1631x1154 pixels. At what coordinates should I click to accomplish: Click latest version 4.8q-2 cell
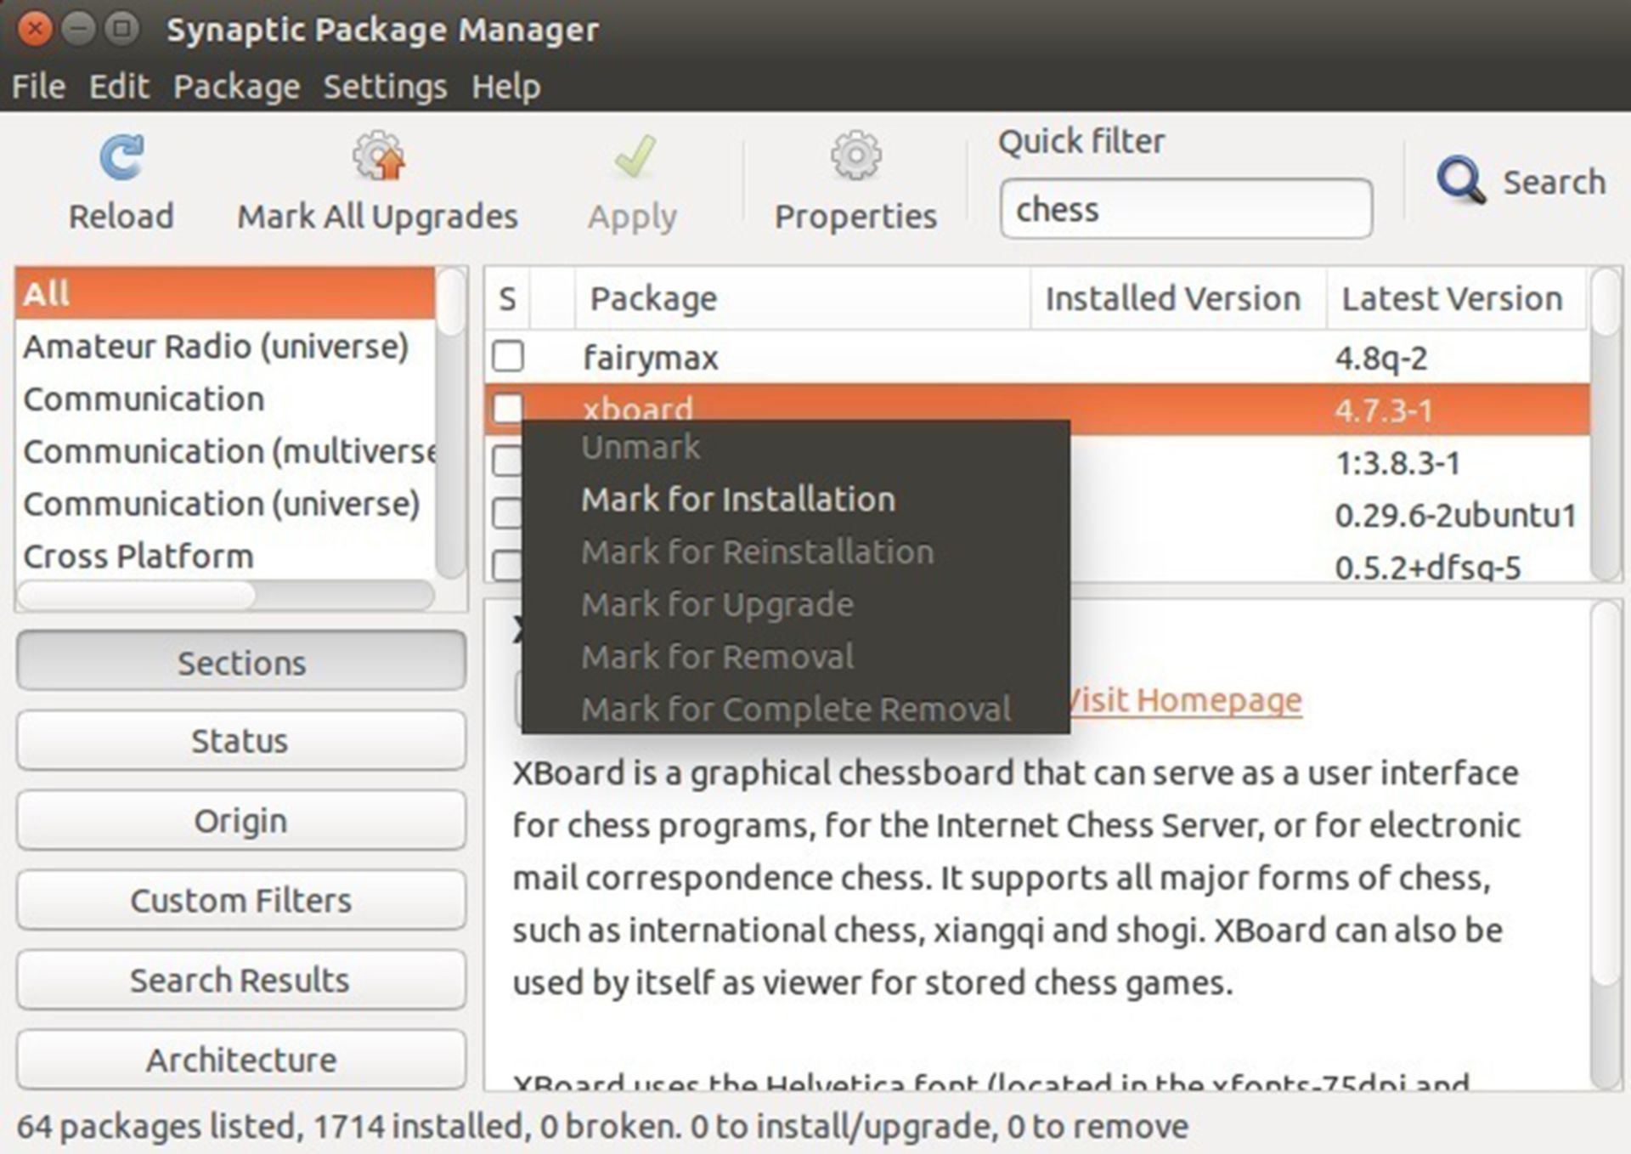point(1381,358)
